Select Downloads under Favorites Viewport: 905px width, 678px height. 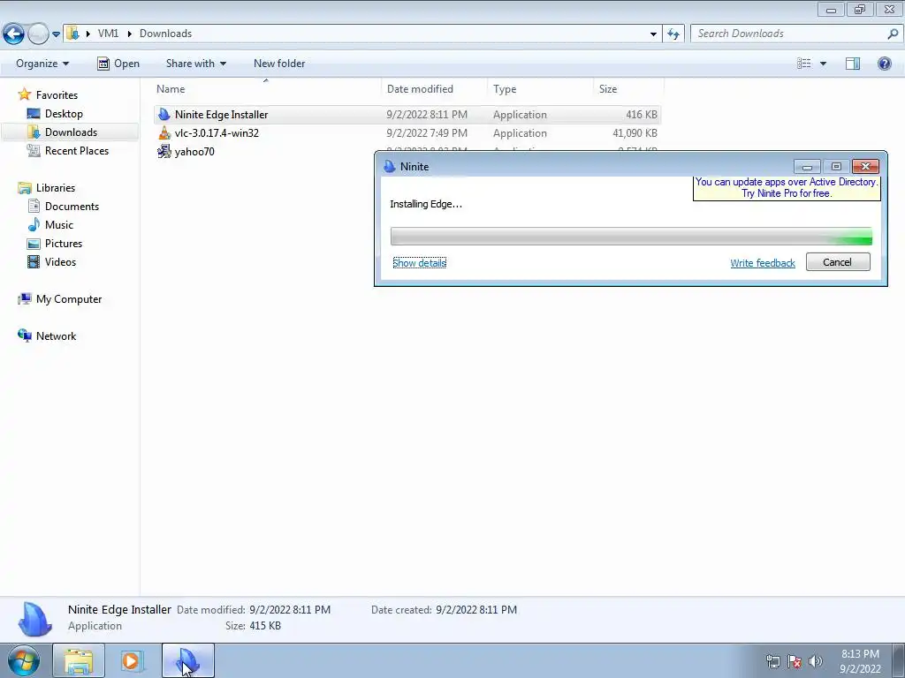[x=71, y=132]
